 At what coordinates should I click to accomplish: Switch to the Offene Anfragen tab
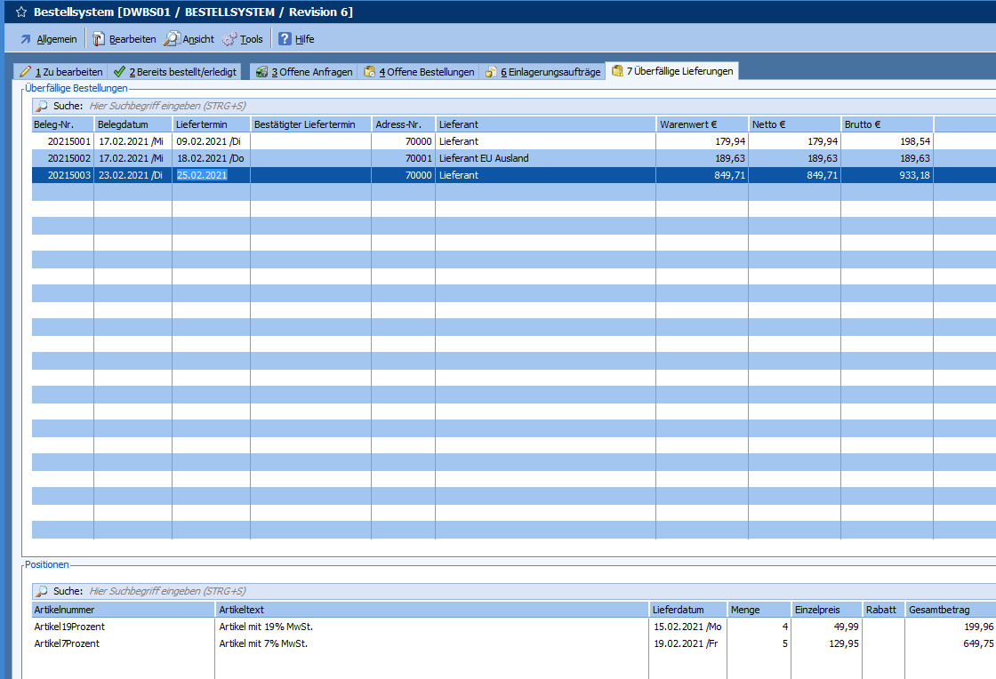point(303,72)
